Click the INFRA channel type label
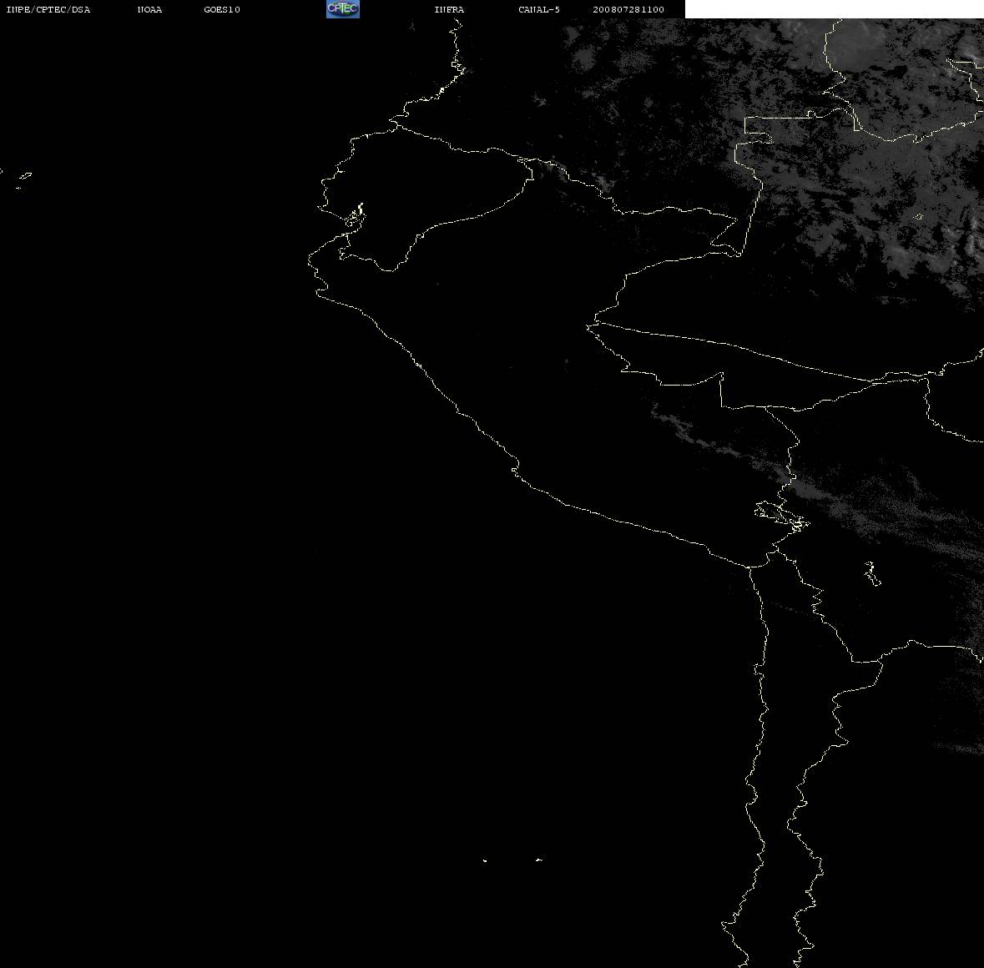 [x=449, y=9]
